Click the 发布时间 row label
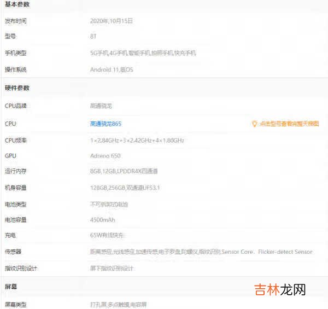 click(x=16, y=21)
